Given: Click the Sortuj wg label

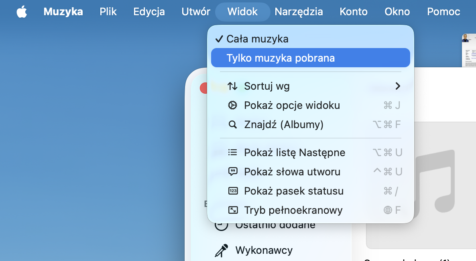Looking at the screenshot, I should 267,86.
